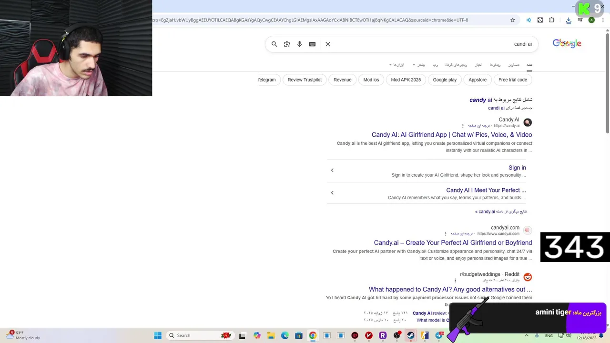Click the Reddit favicon in the results
The image size is (610, 343).
click(x=528, y=277)
